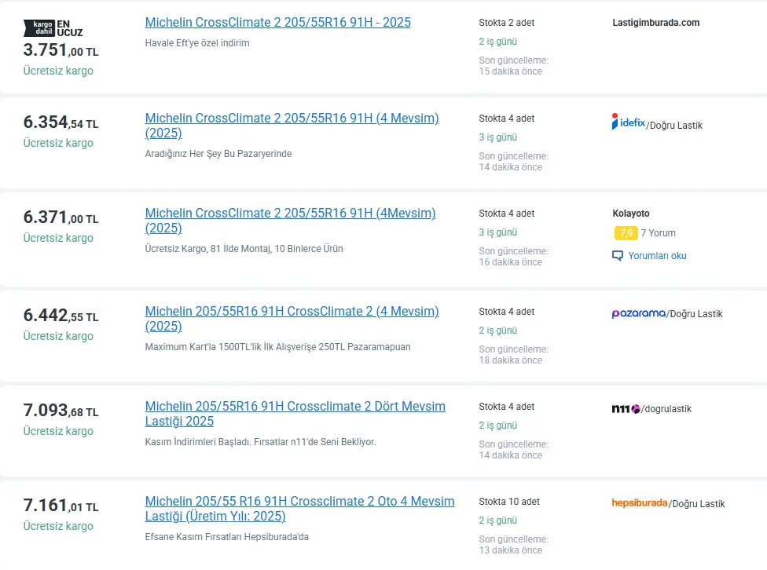Click 'Stokta 10 adet' stock info
The height and width of the screenshot is (570, 767).
pos(508,502)
